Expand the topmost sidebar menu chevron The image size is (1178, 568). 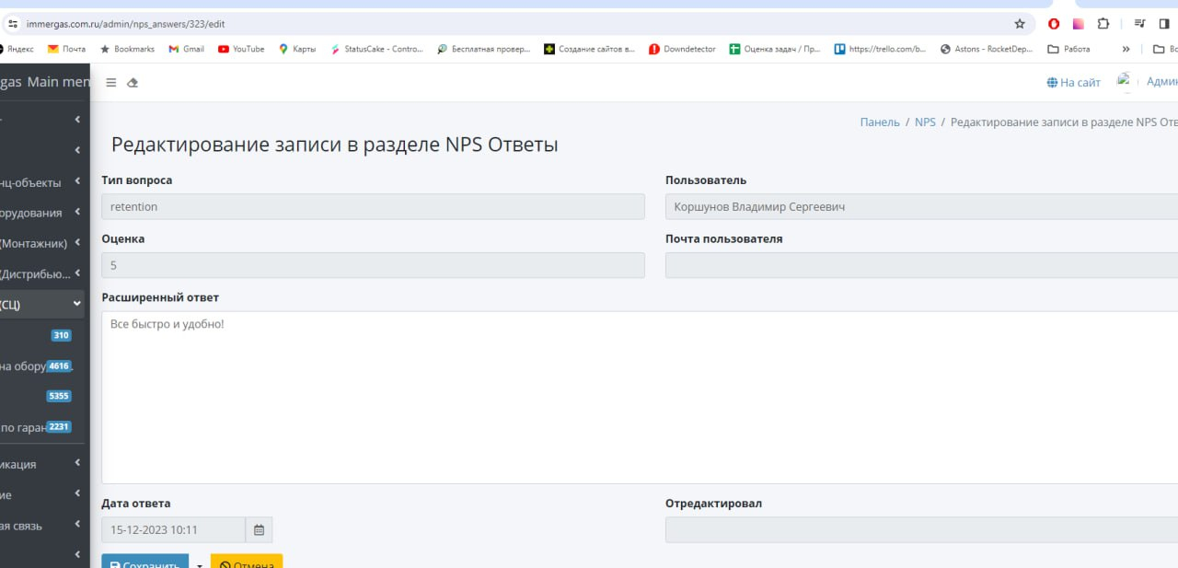77,119
